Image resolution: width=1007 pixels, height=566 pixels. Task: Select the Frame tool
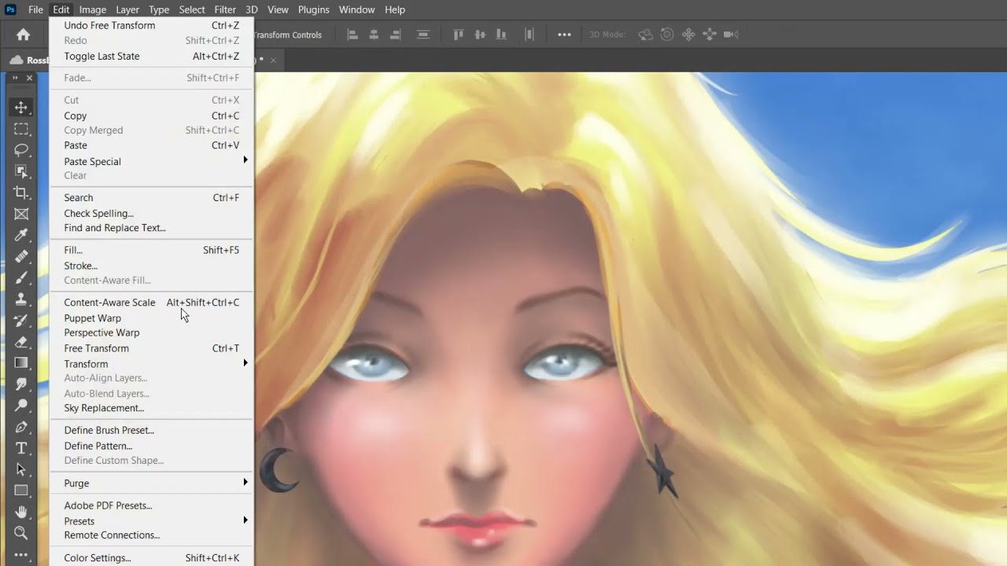click(x=21, y=214)
